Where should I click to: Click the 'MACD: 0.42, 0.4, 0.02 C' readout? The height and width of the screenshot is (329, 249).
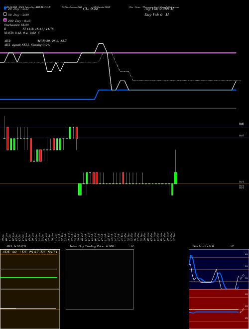click(22, 33)
